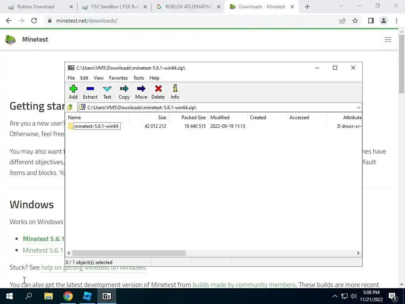405x304 pixels.
Task: Open help on getting Minetest on Windows
Action: (x=94, y=267)
